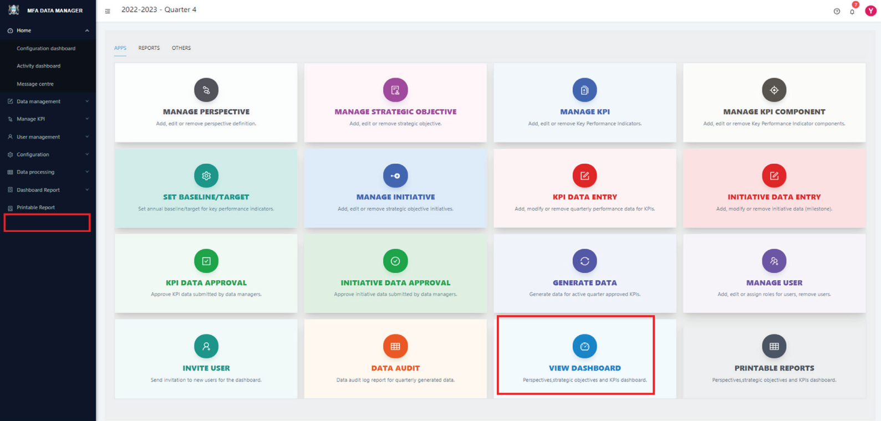Expand the Manage KPI sidebar menu

tap(48, 119)
